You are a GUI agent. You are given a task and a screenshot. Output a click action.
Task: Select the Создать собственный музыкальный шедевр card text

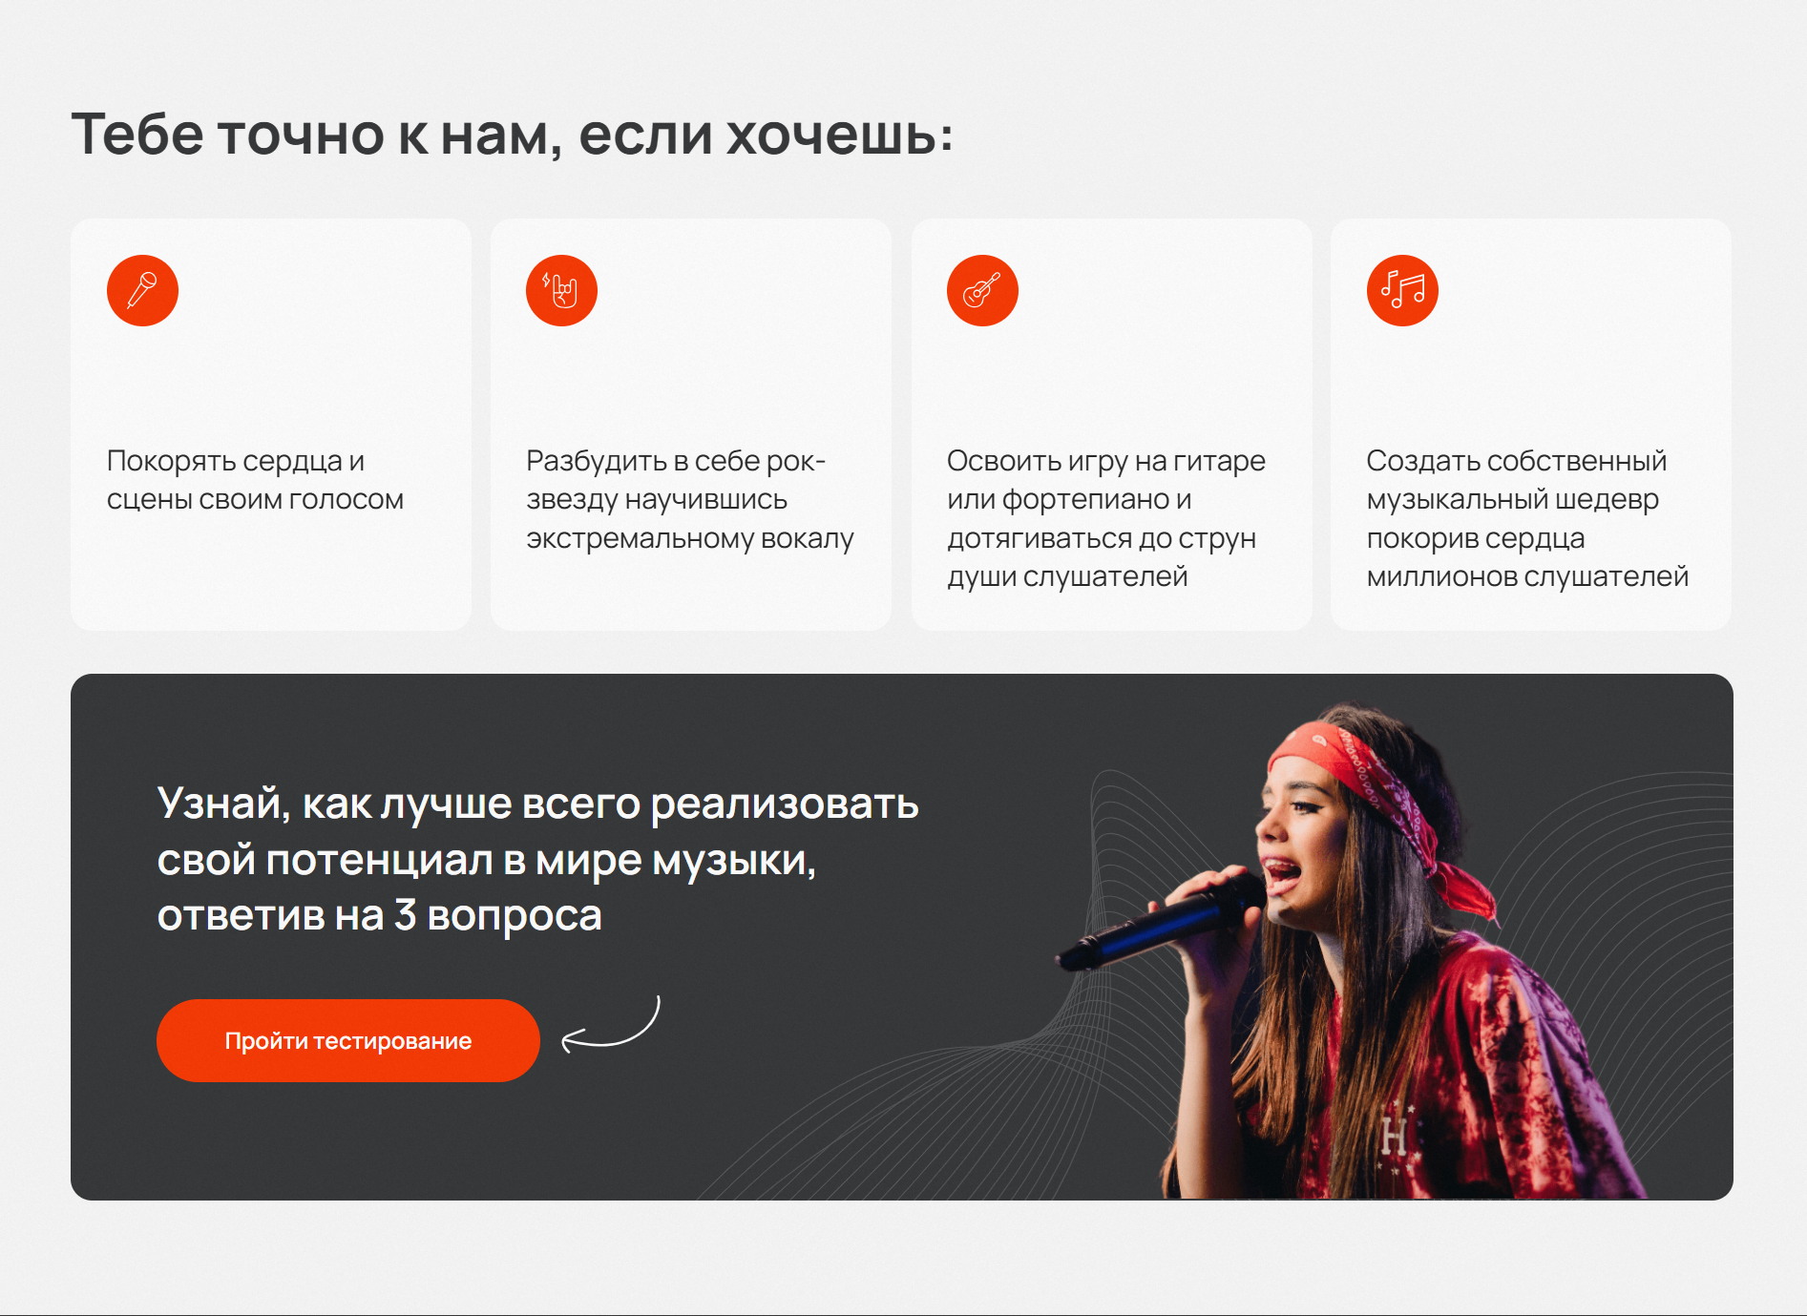(1527, 518)
